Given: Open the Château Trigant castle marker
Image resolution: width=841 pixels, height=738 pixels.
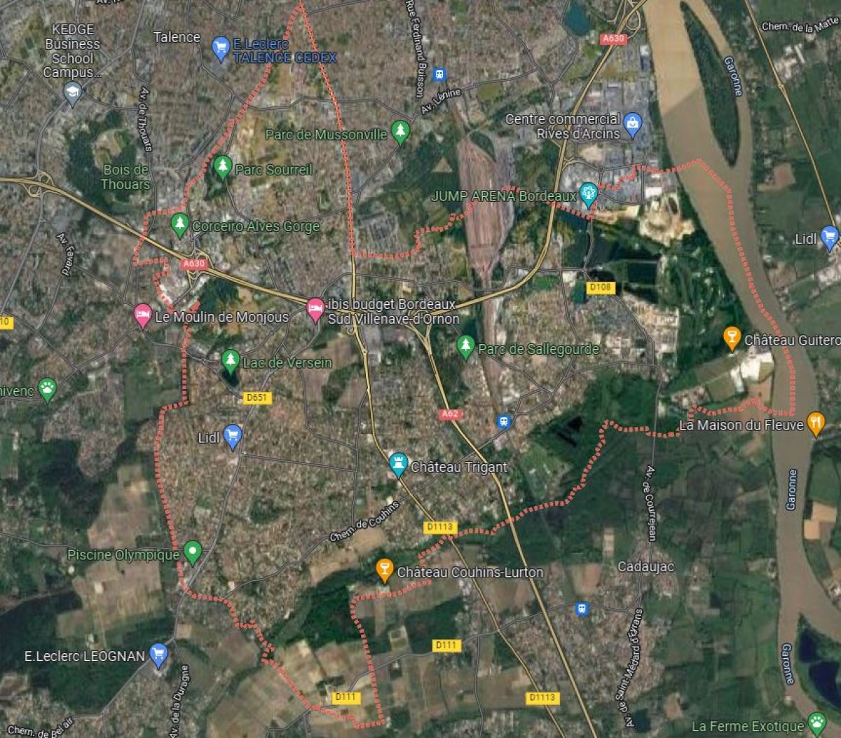Looking at the screenshot, I should click(x=399, y=465).
